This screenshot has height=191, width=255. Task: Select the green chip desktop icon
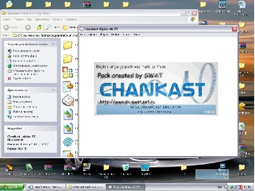[x=29, y=167]
